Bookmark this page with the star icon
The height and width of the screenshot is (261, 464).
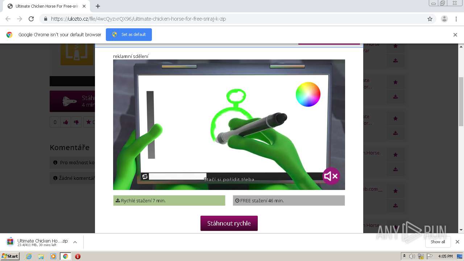pos(430,19)
